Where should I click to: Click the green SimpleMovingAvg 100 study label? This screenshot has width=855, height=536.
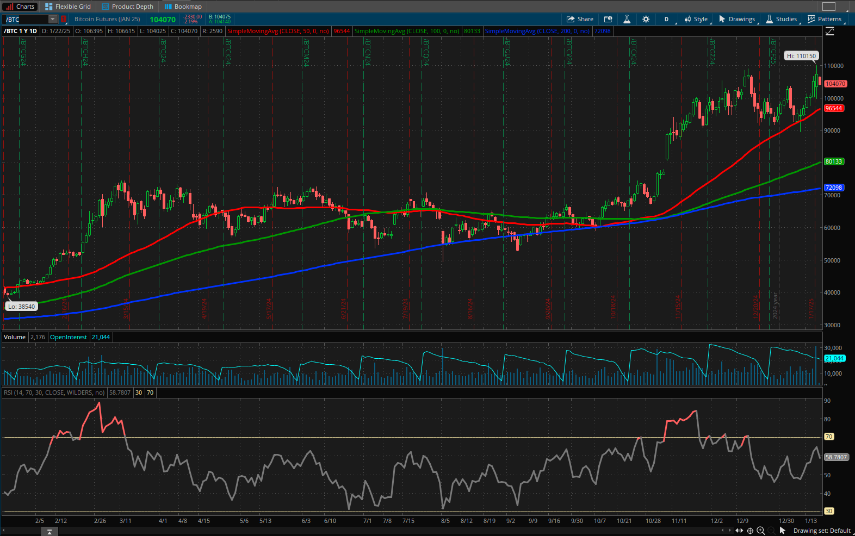(407, 31)
